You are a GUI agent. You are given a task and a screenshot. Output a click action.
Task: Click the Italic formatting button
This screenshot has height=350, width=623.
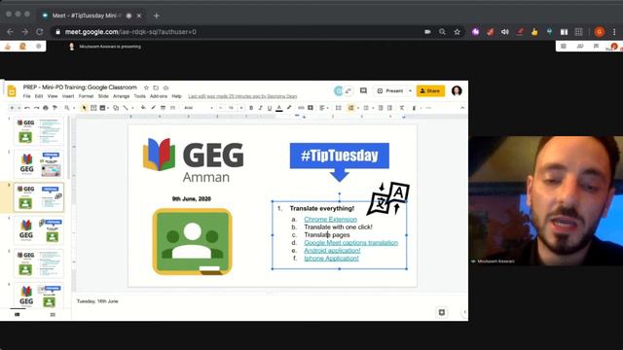[x=260, y=108]
